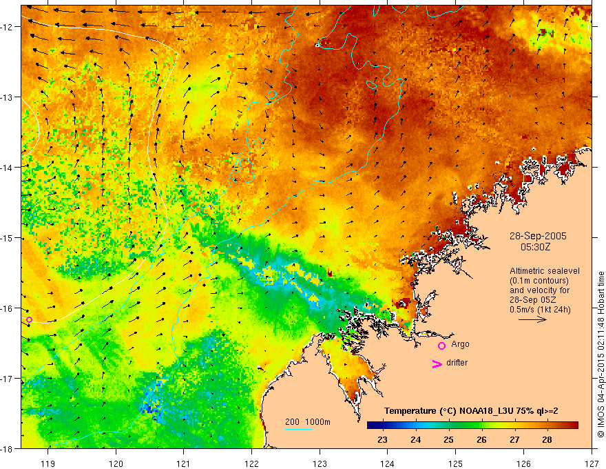
Task: Click the drifter legend label
Action: pyautogui.click(x=457, y=363)
